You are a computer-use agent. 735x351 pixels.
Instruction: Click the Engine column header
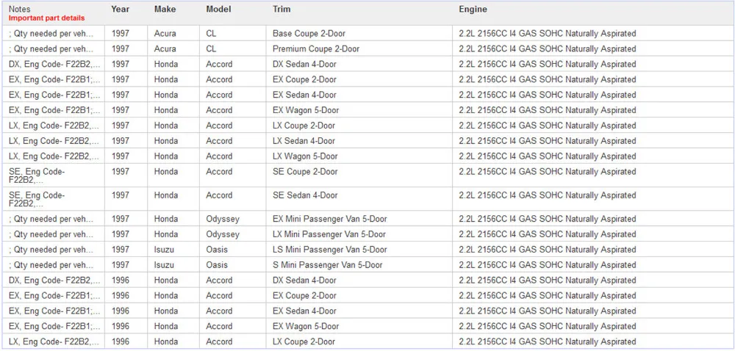tap(473, 9)
